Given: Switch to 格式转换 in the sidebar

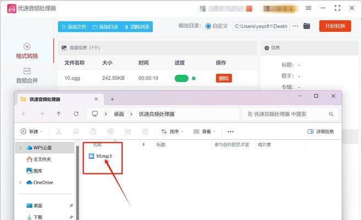Looking at the screenshot, I should [x=27, y=51].
